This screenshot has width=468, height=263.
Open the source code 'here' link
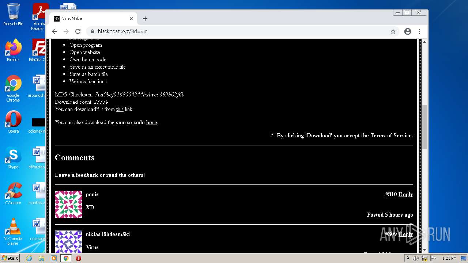click(151, 122)
